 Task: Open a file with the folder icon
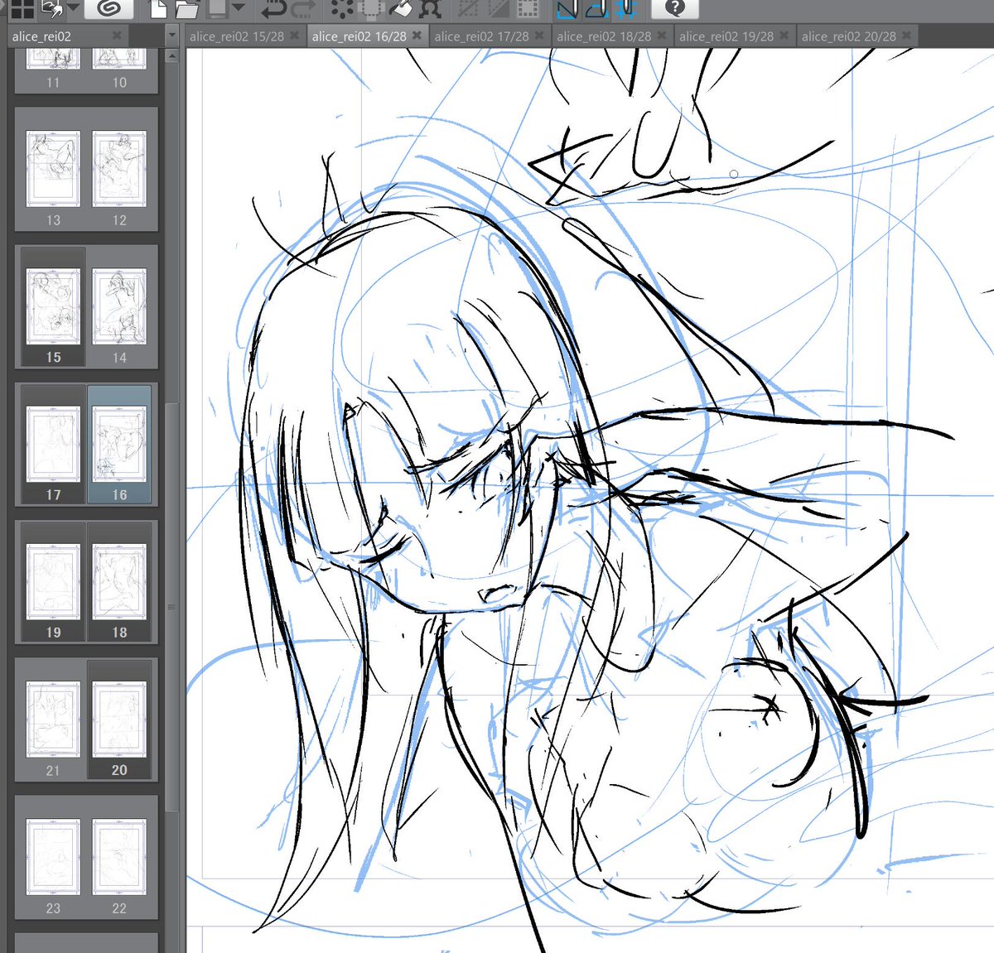click(186, 8)
